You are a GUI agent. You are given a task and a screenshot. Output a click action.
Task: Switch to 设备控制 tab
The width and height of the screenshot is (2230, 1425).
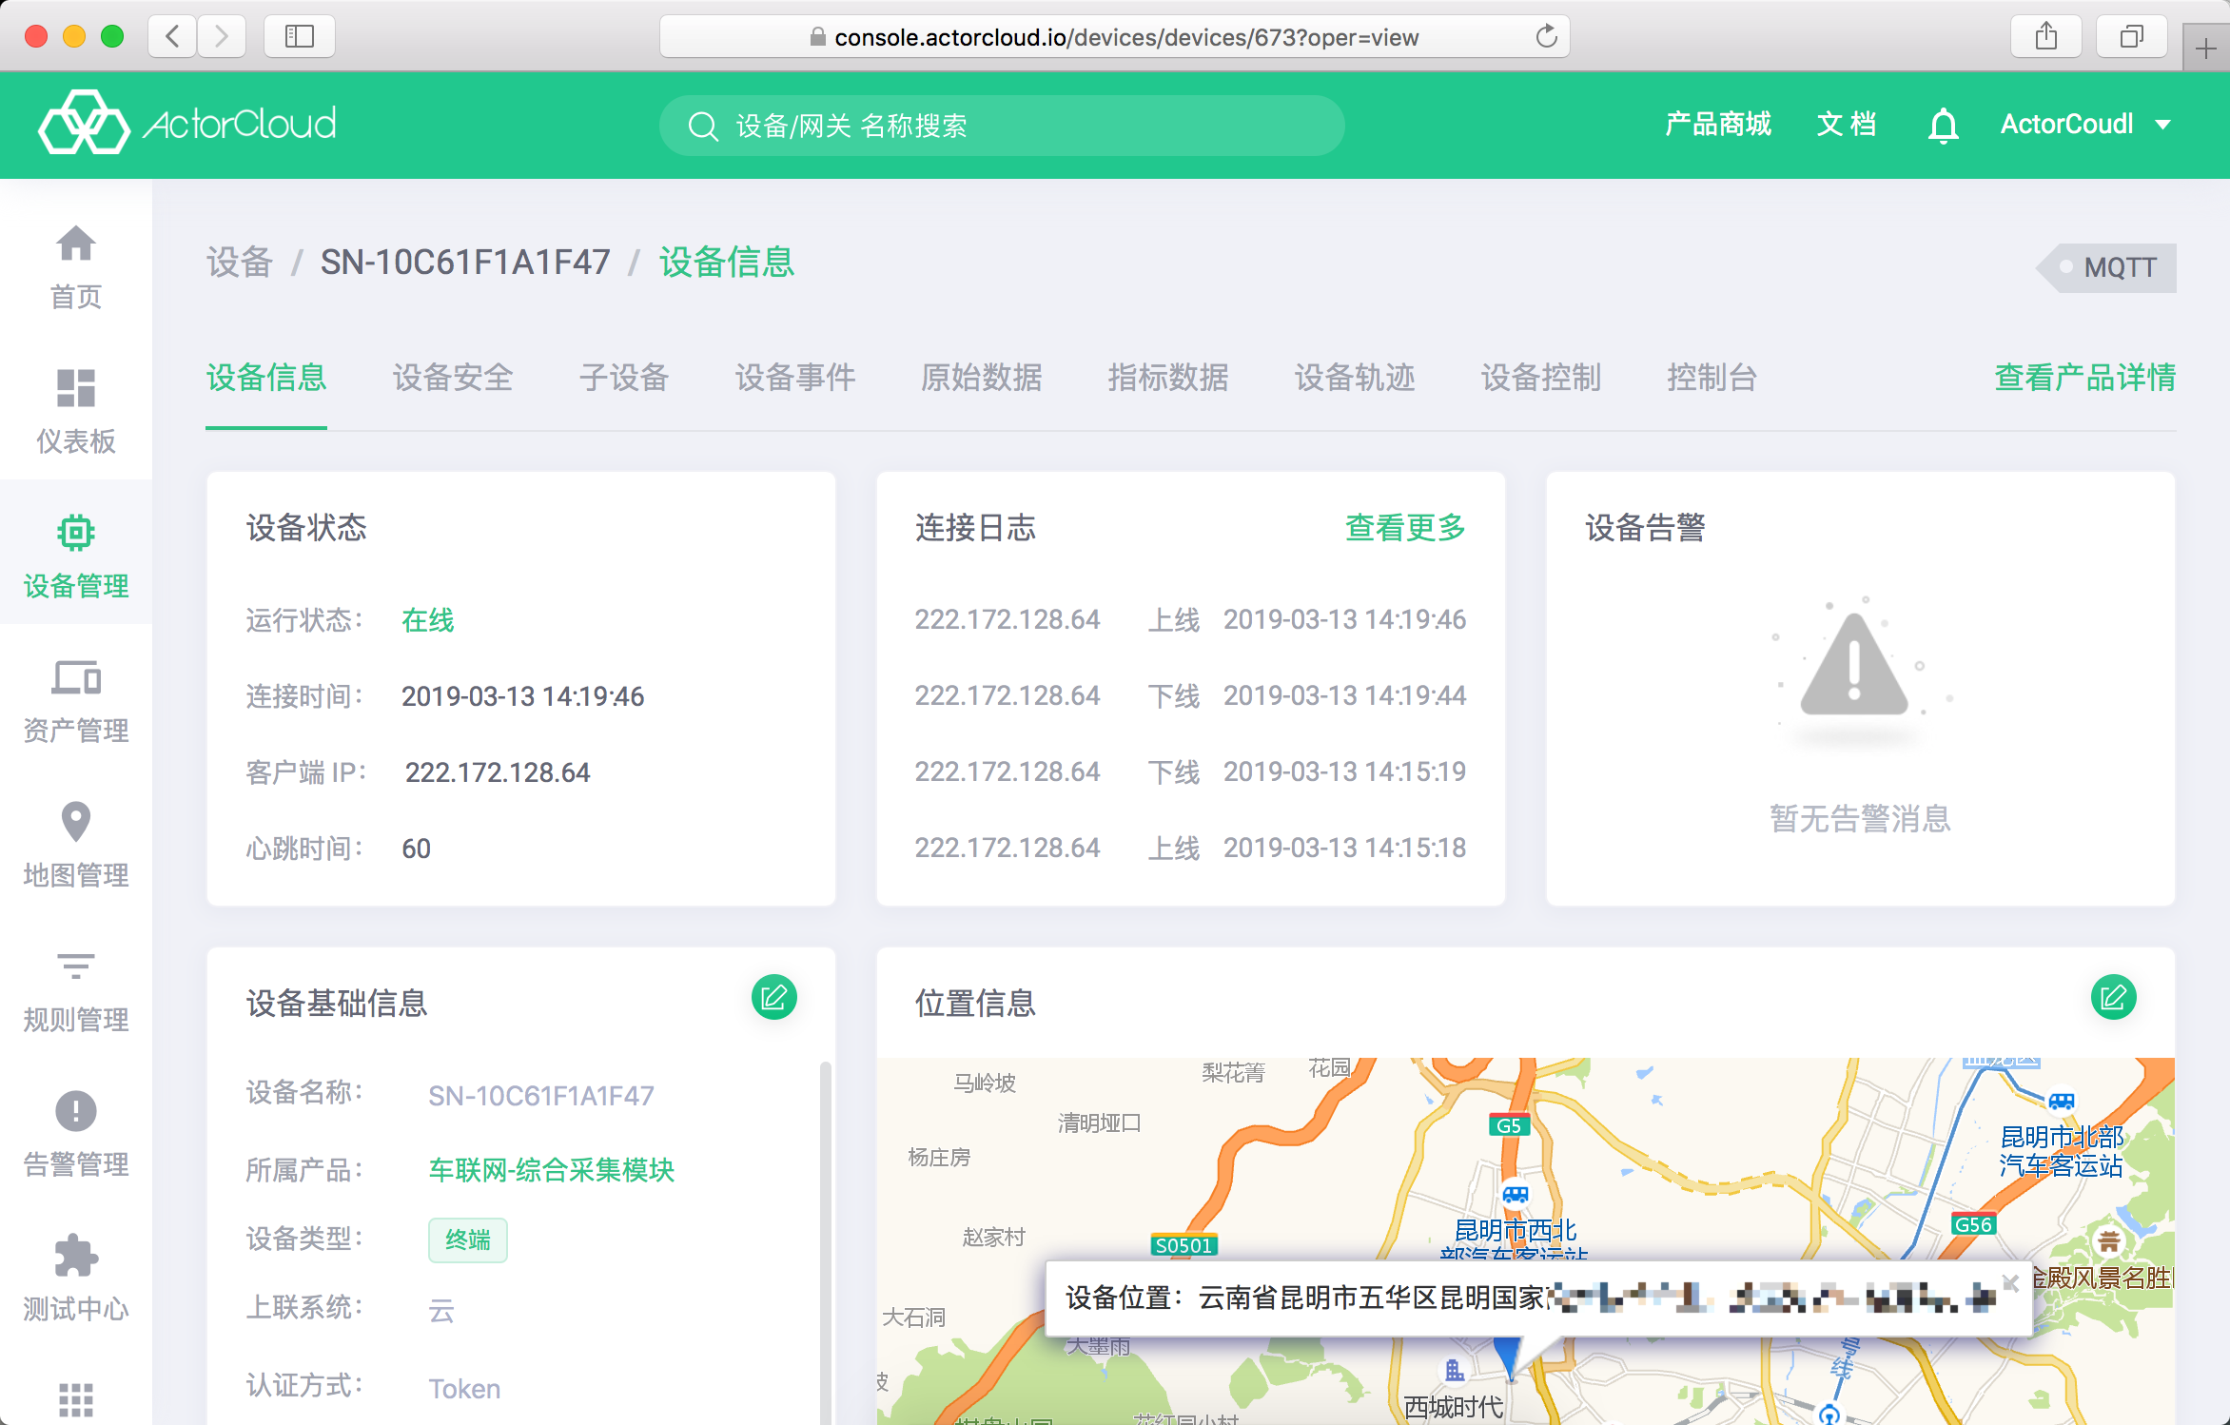point(1541,378)
